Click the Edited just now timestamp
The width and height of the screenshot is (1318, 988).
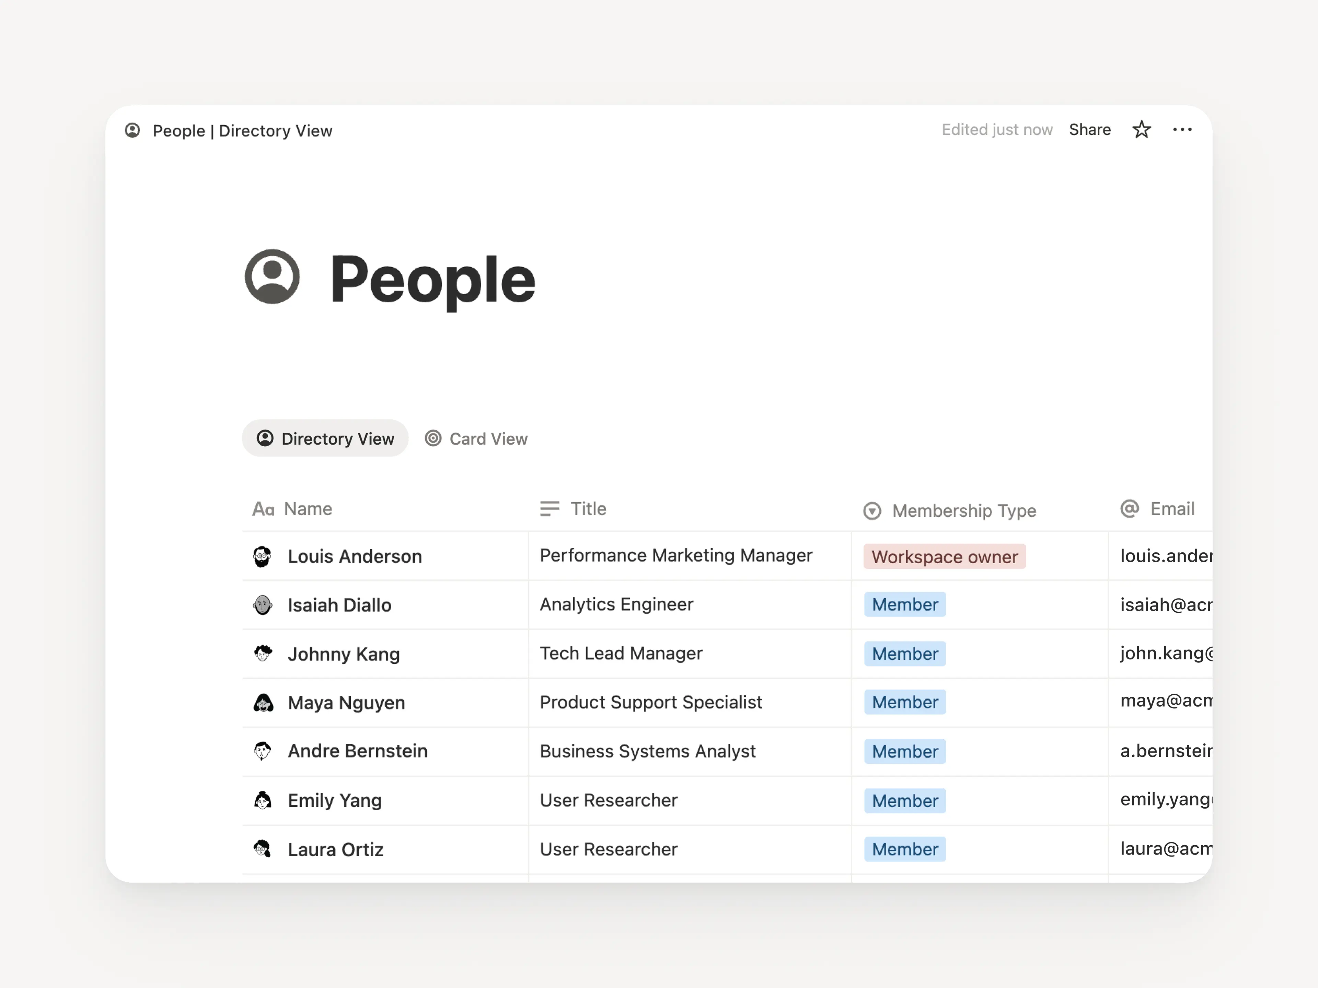[997, 130]
